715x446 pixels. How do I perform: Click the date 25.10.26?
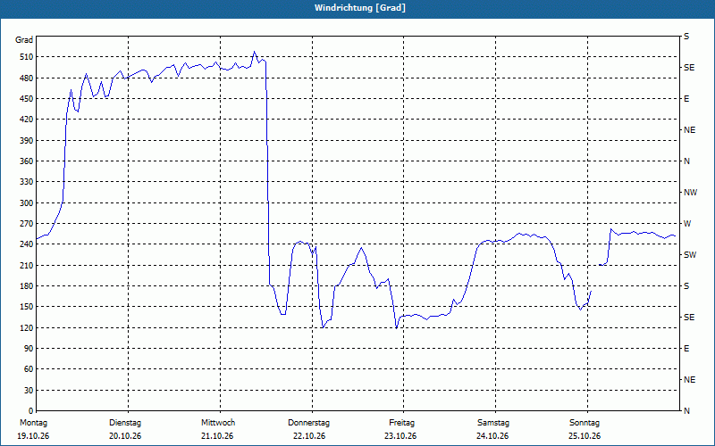click(x=585, y=436)
